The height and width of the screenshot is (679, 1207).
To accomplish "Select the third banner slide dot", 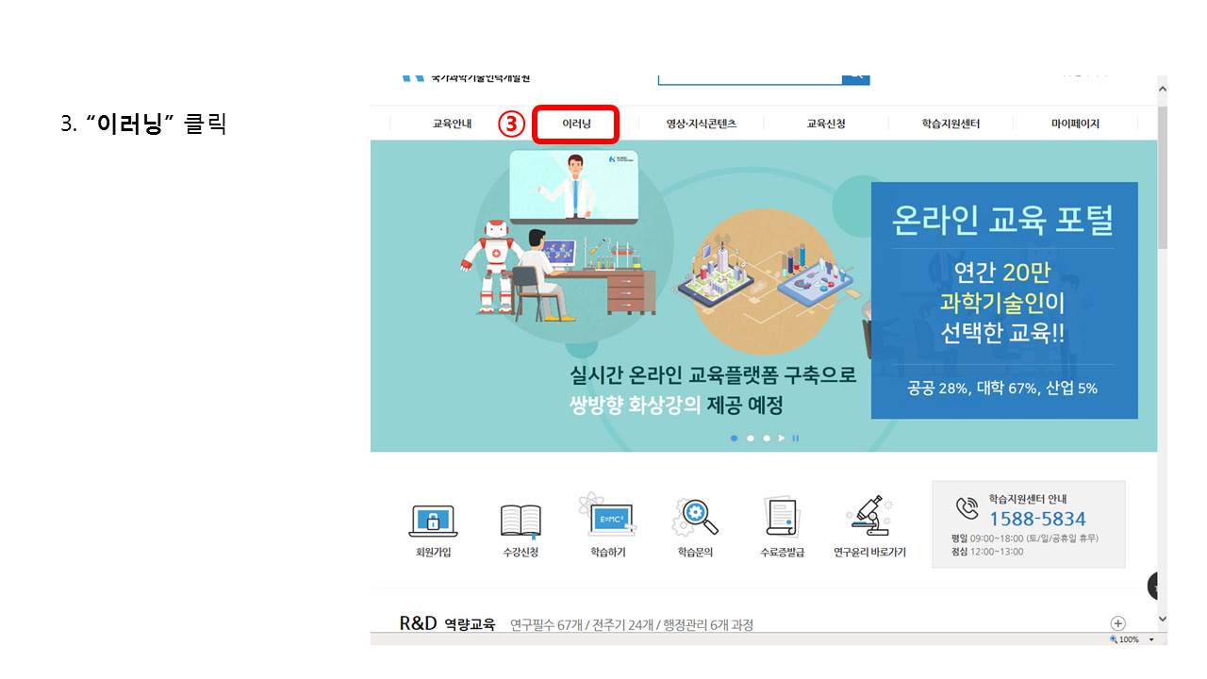I will (767, 439).
